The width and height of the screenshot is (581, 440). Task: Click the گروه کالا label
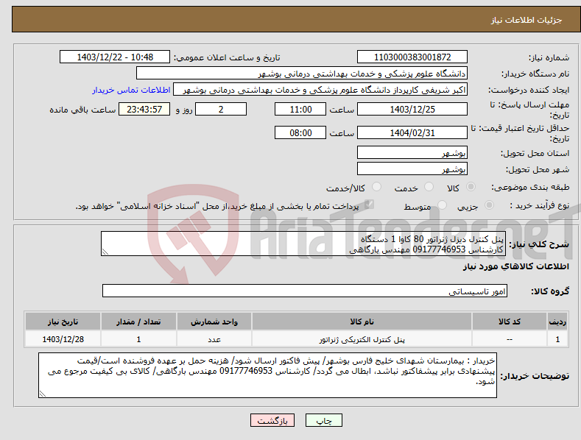[550, 291]
